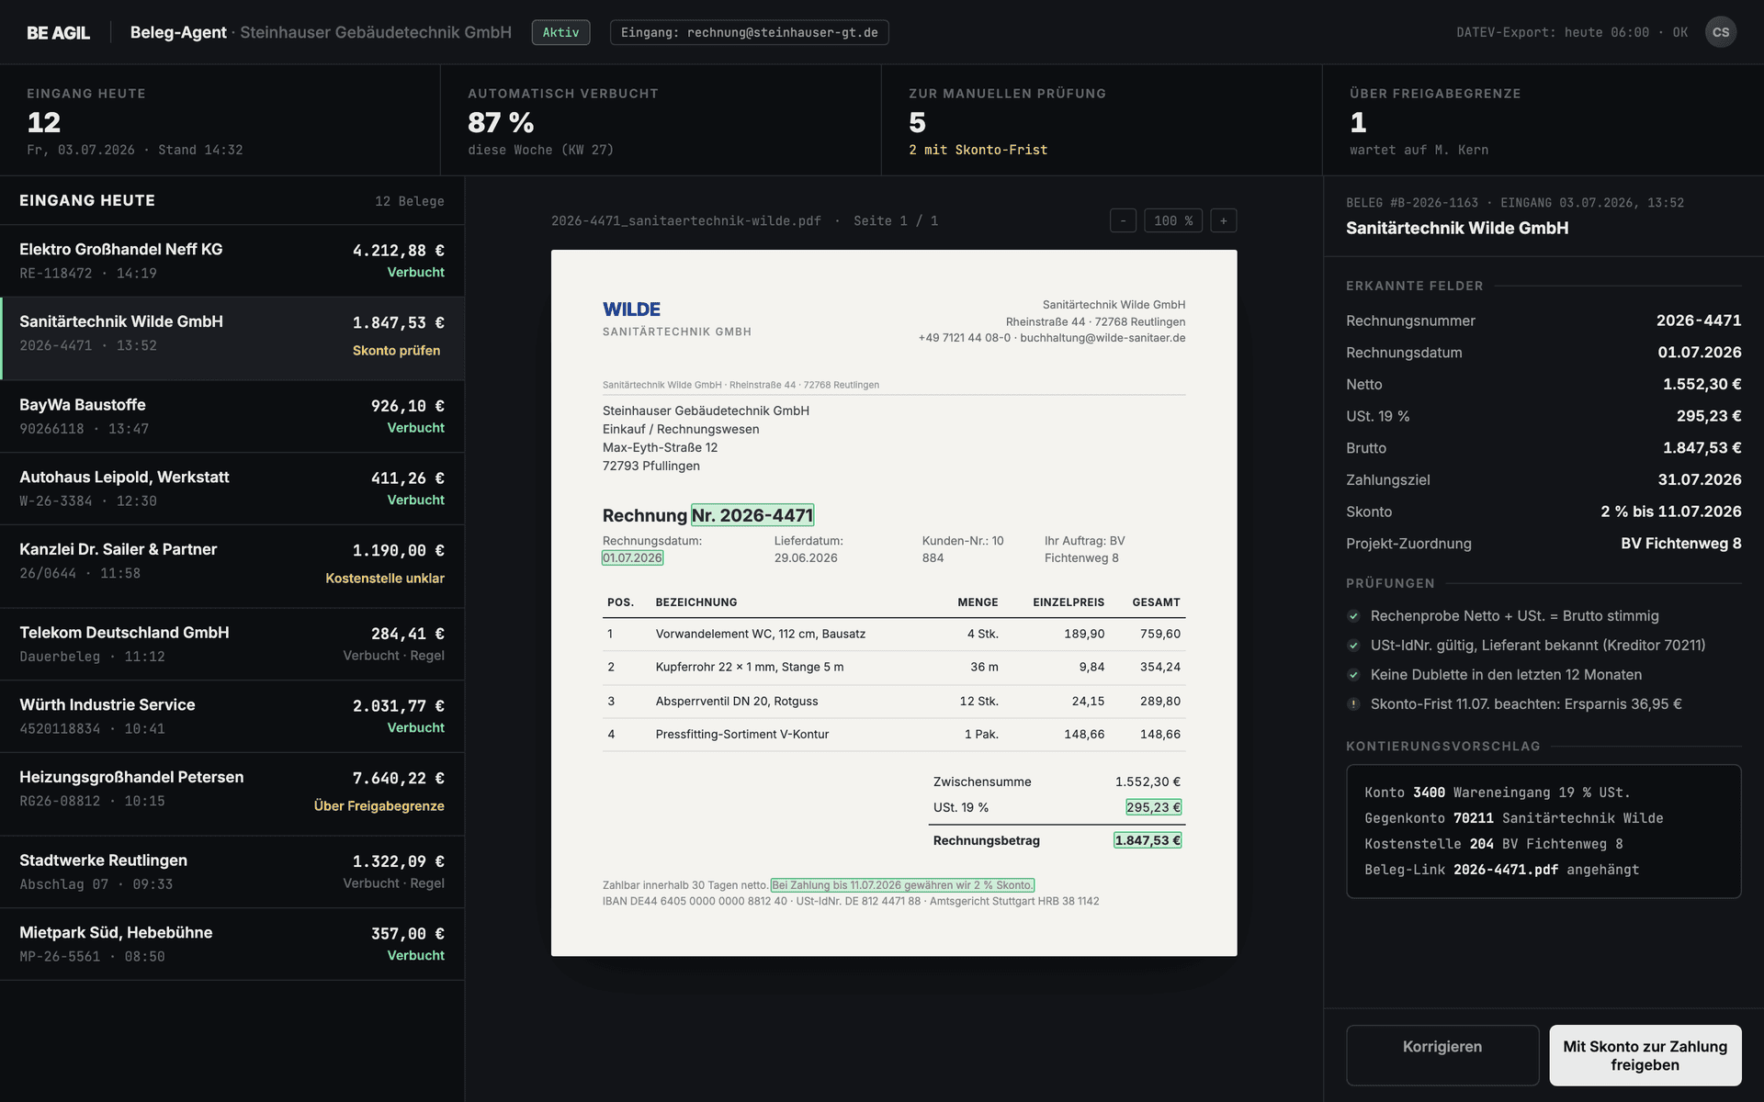Click the Rechnungsdatum field value 01.07.2026
Viewport: 1764px width, 1102px height.
[x=1699, y=353]
